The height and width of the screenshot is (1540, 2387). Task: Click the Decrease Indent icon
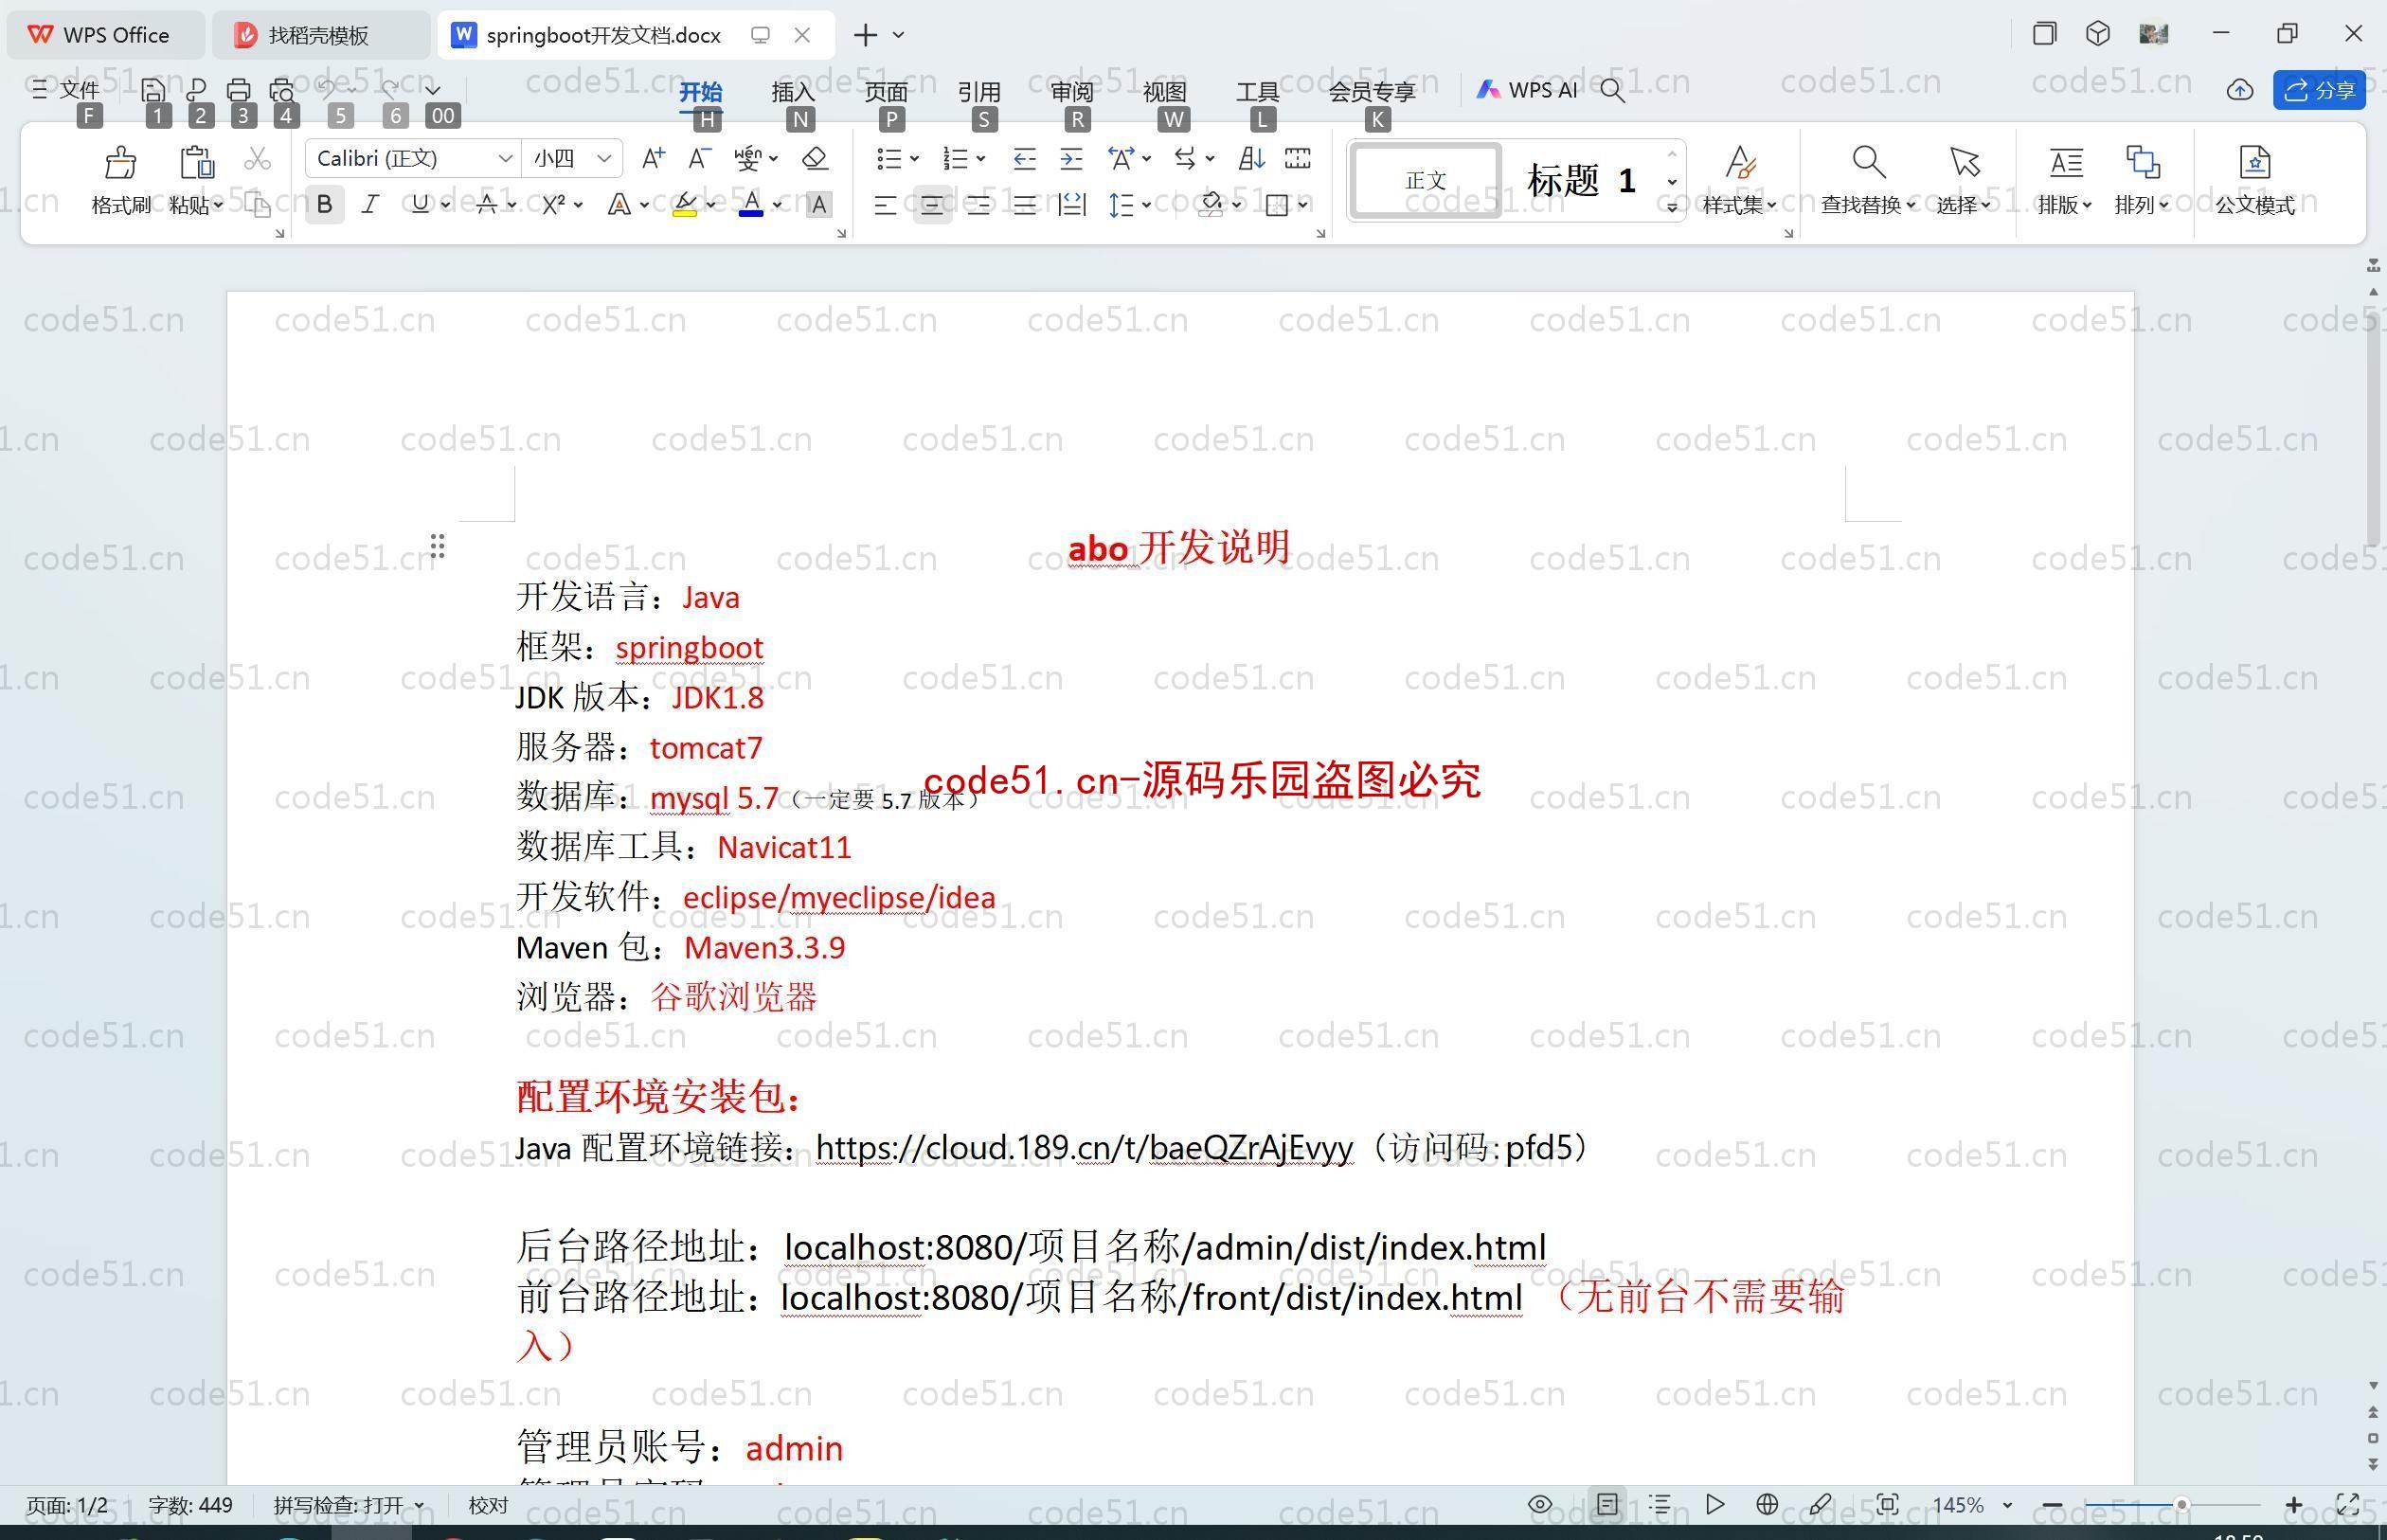(x=1024, y=158)
